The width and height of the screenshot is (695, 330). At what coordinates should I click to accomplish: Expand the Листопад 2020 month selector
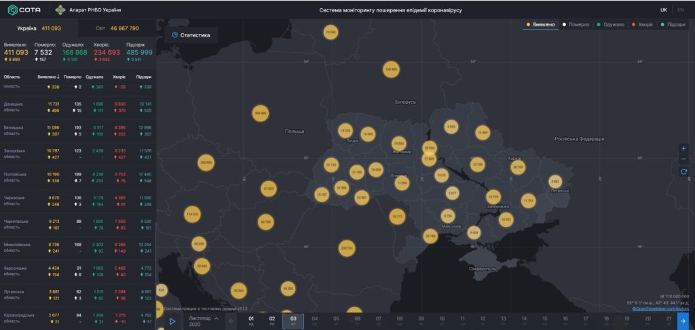(204, 321)
